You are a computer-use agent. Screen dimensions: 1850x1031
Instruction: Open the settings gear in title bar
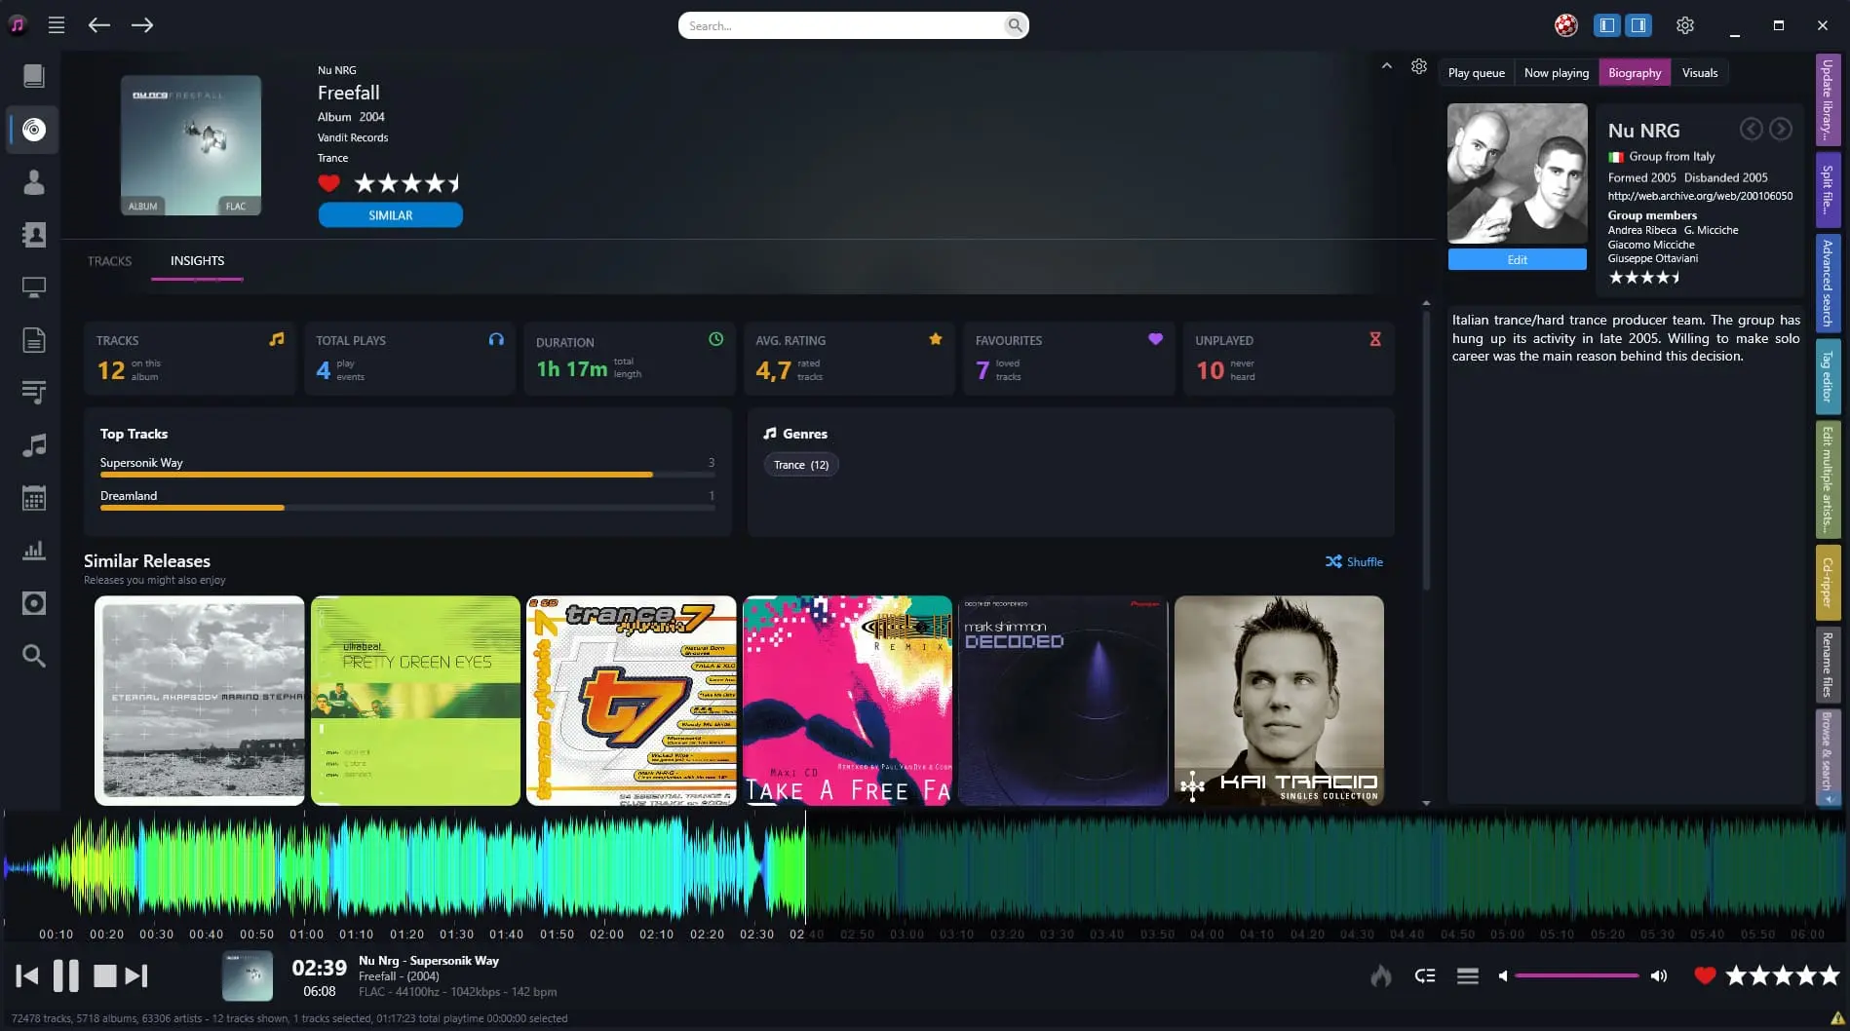[1685, 25]
